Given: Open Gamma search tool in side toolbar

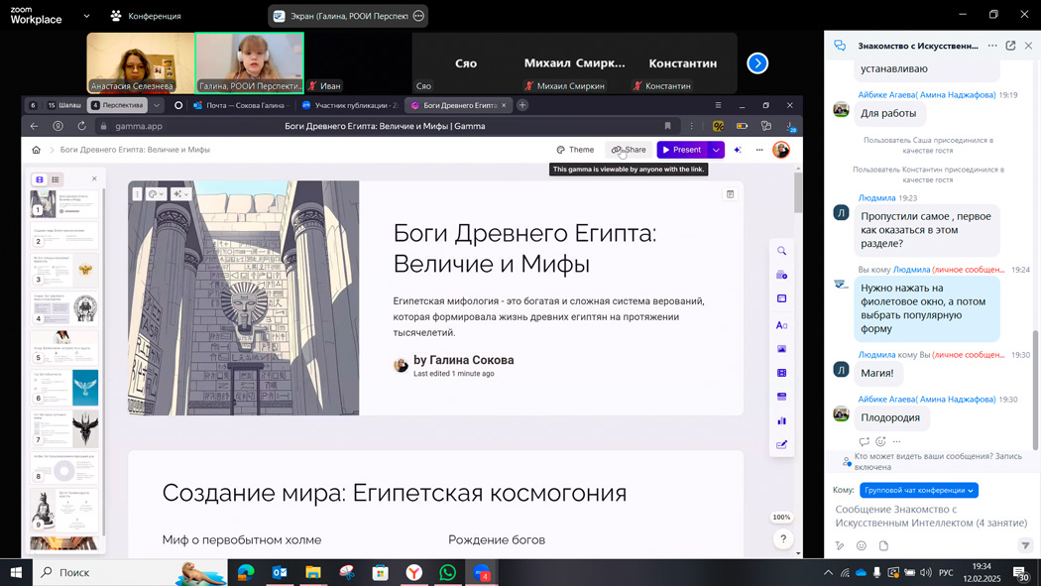Looking at the screenshot, I should [x=781, y=251].
